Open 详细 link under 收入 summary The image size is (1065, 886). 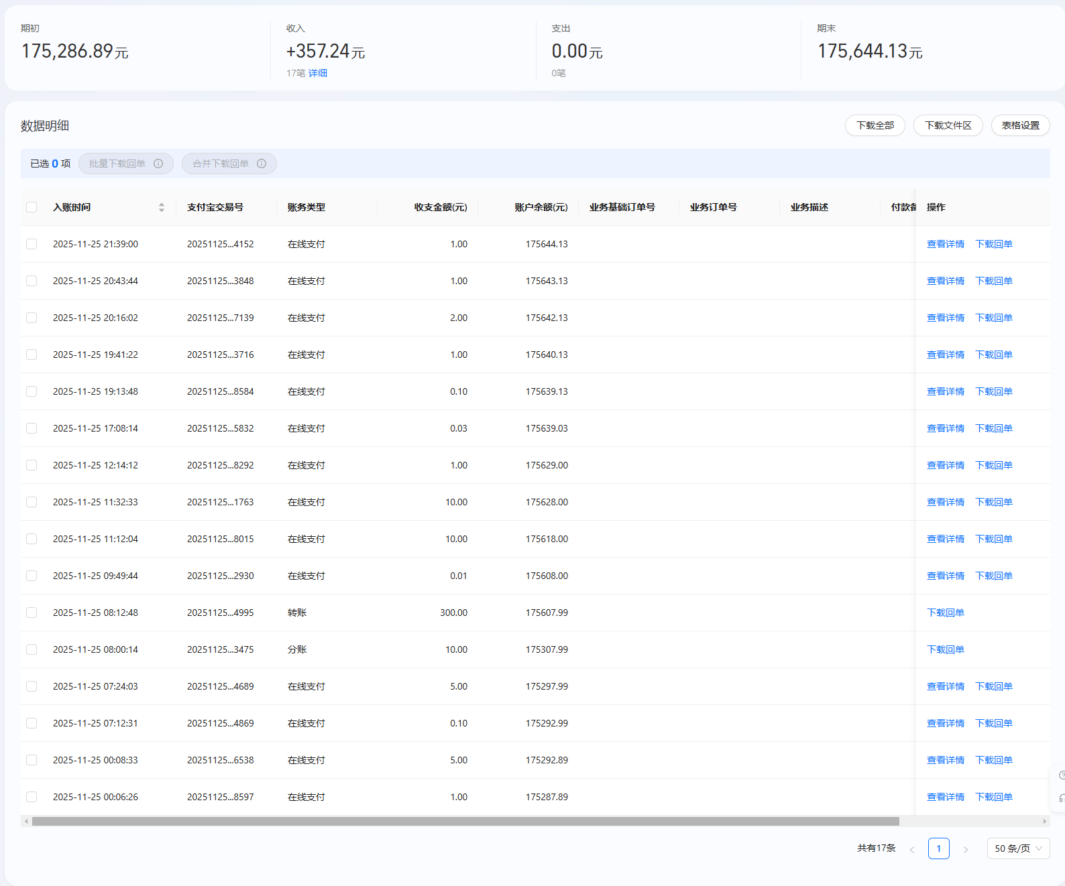pyautogui.click(x=318, y=73)
